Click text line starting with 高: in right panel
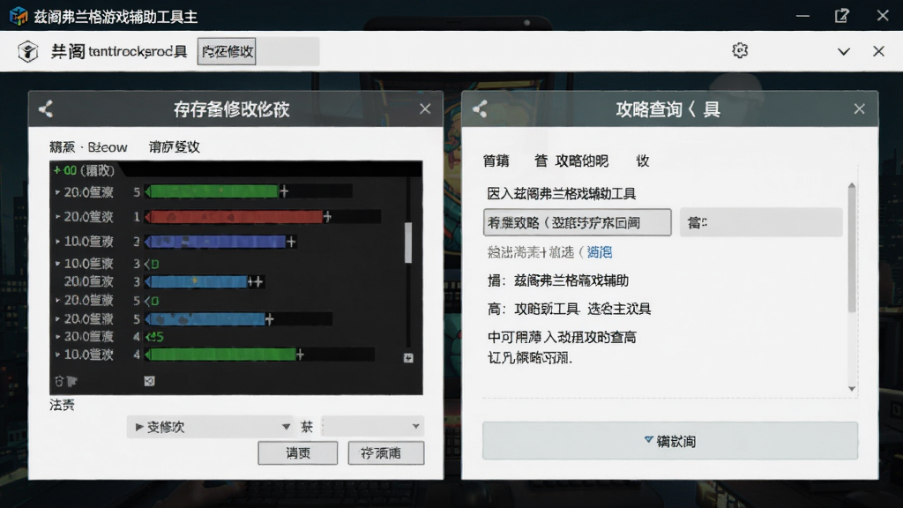903x508 pixels. [x=569, y=309]
